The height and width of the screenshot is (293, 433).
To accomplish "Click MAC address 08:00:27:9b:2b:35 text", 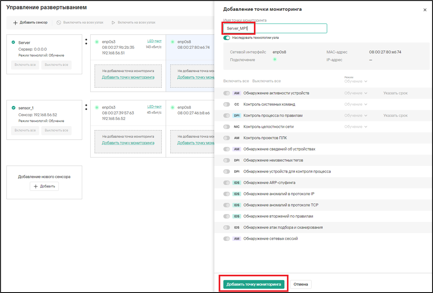I will (118, 48).
